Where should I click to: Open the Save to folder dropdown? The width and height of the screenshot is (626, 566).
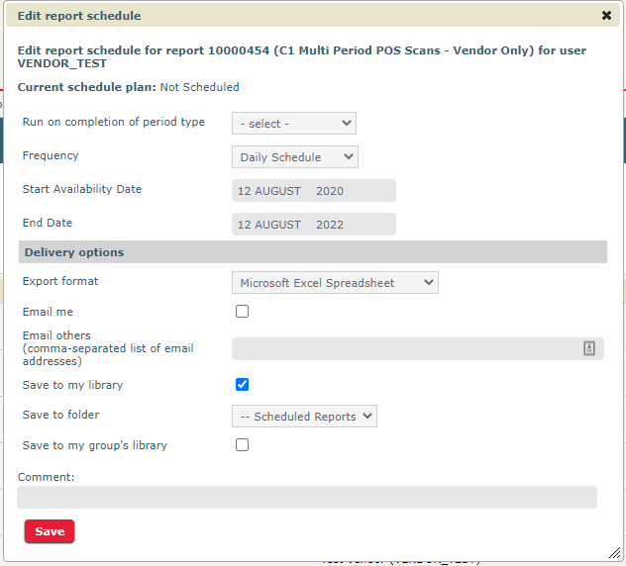pyautogui.click(x=304, y=417)
